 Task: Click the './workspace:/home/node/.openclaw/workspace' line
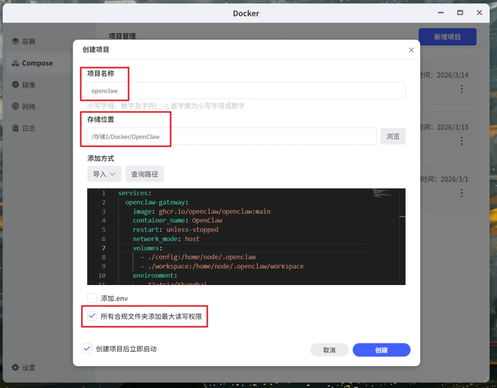point(222,266)
